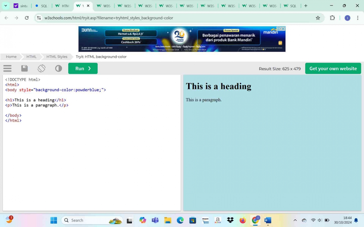Click the Get your own website button

[x=333, y=68]
